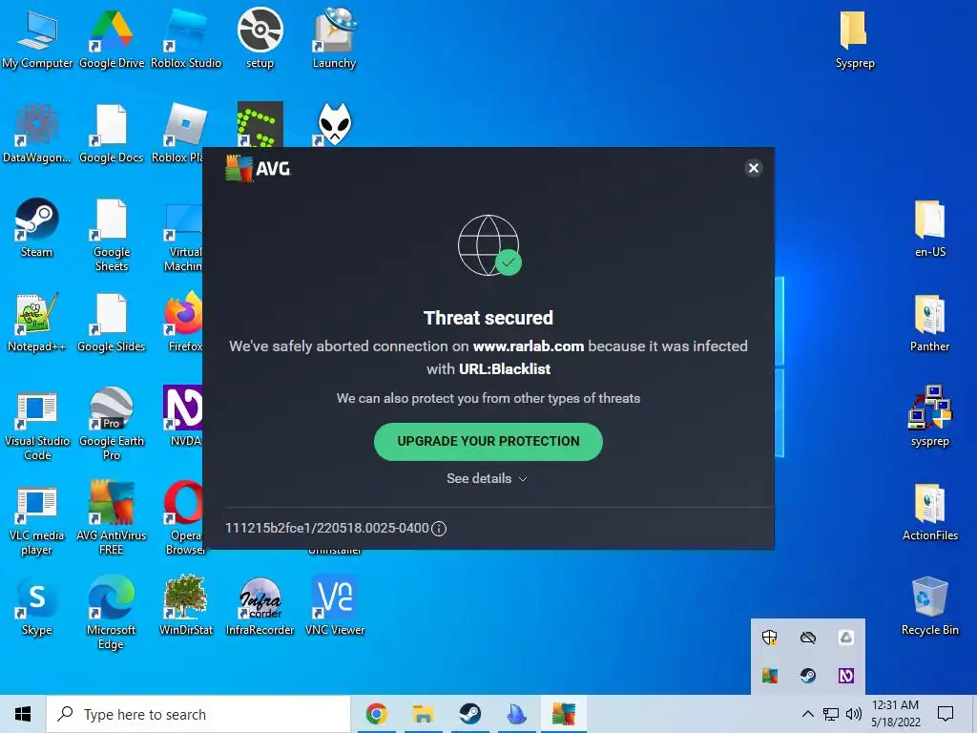977x733 pixels.
Task: Switch to AVG in the taskbar
Action: [x=563, y=714]
